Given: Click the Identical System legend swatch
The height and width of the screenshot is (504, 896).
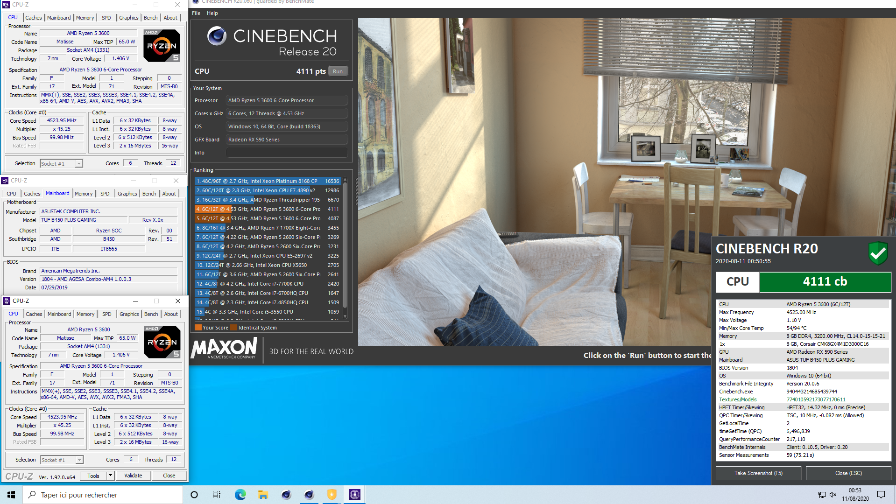Looking at the screenshot, I should (233, 328).
